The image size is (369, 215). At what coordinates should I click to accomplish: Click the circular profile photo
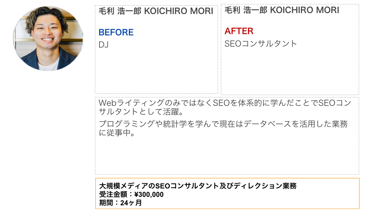[x=48, y=38]
